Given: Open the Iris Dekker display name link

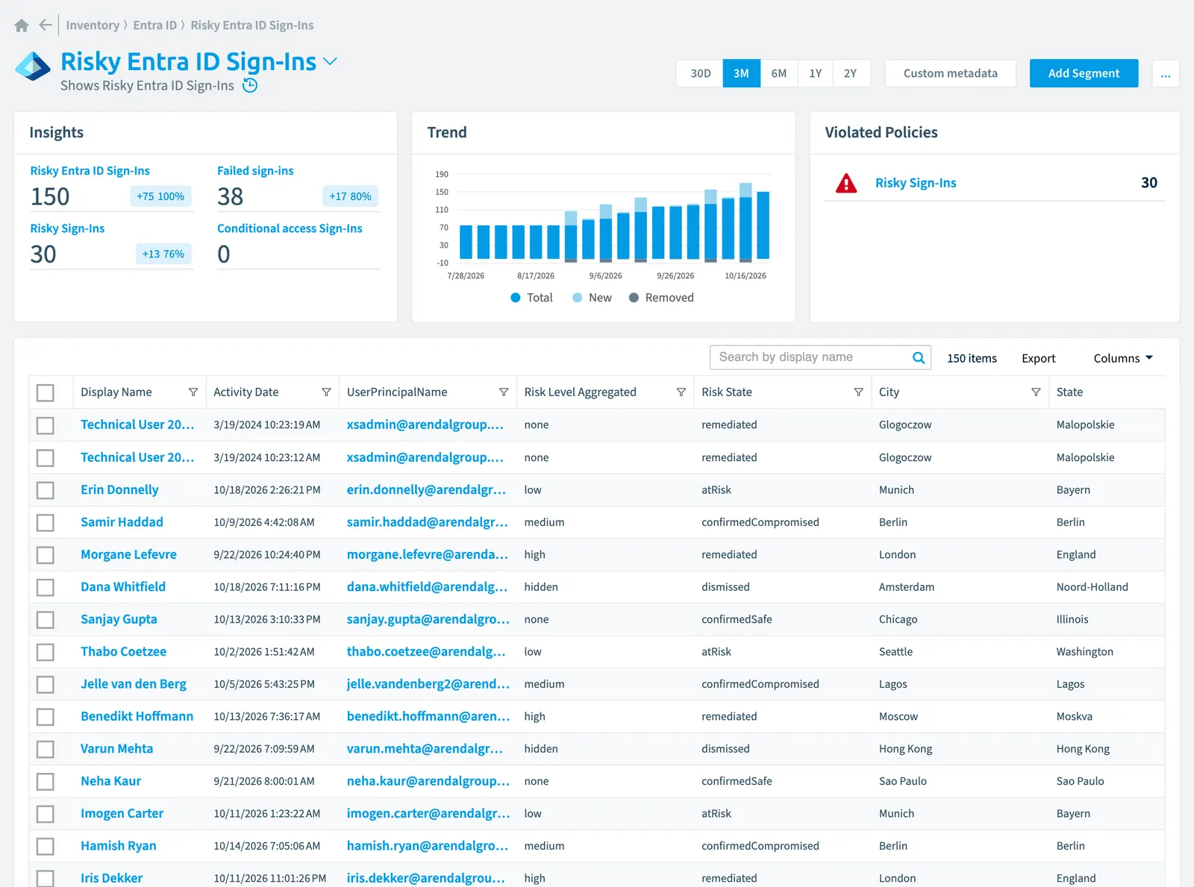Looking at the screenshot, I should pos(111,878).
